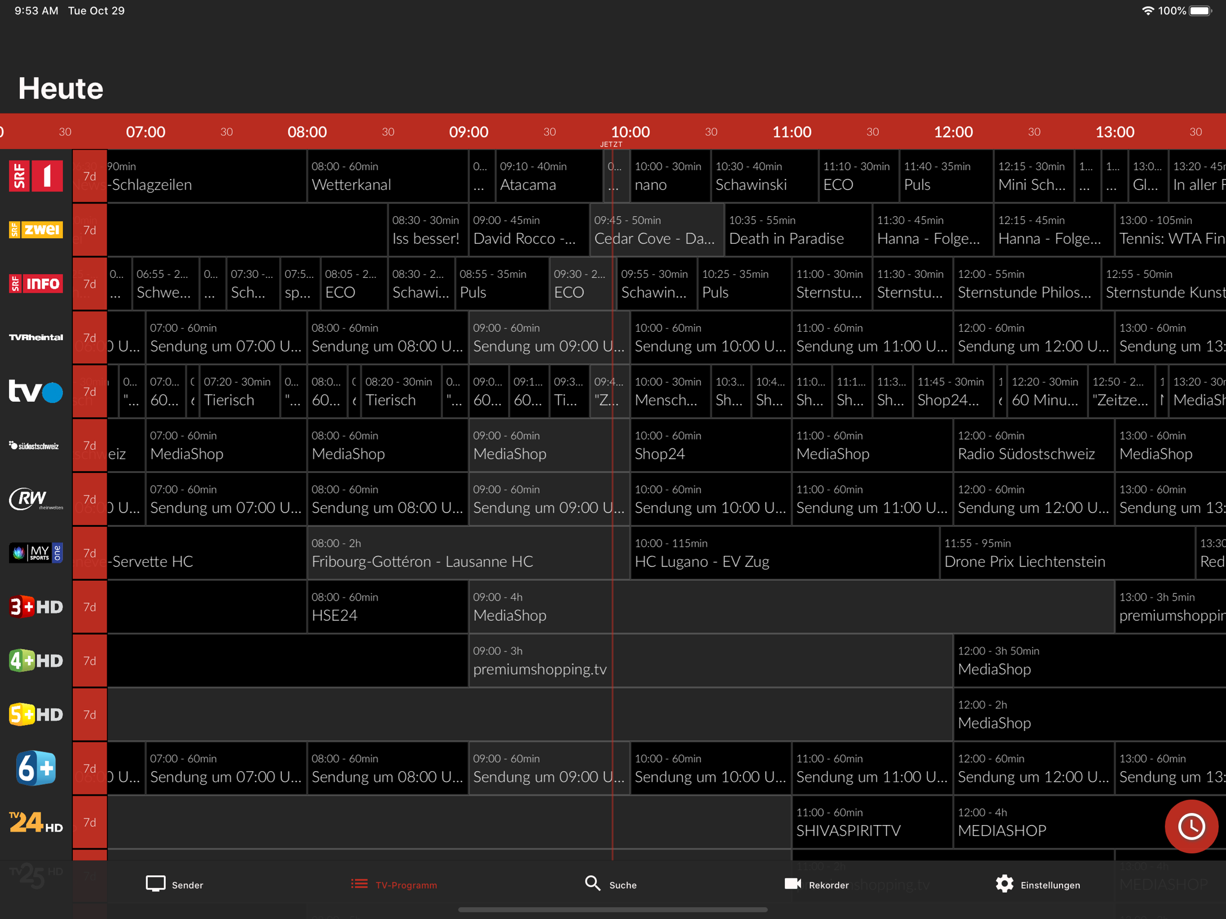Open the 7d replay button for SRF zwei
Image resolution: width=1226 pixels, height=919 pixels.
(x=90, y=230)
